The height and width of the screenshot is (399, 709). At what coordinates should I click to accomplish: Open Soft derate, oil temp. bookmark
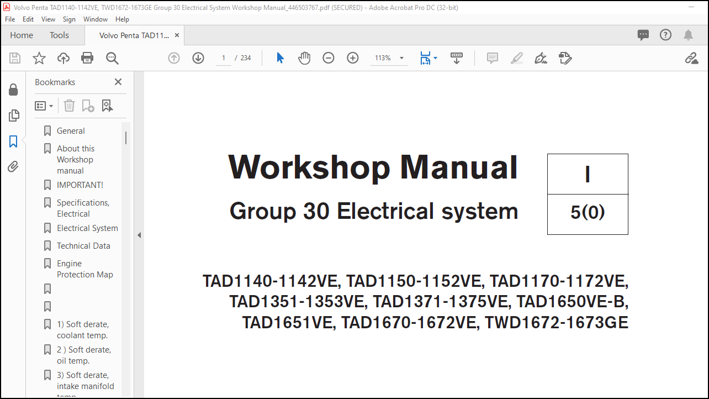pyautogui.click(x=83, y=355)
